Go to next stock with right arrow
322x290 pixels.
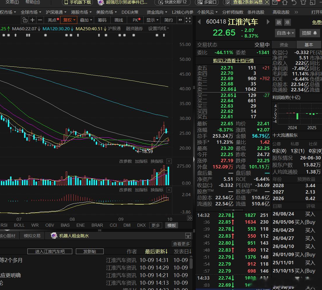click(268, 22)
